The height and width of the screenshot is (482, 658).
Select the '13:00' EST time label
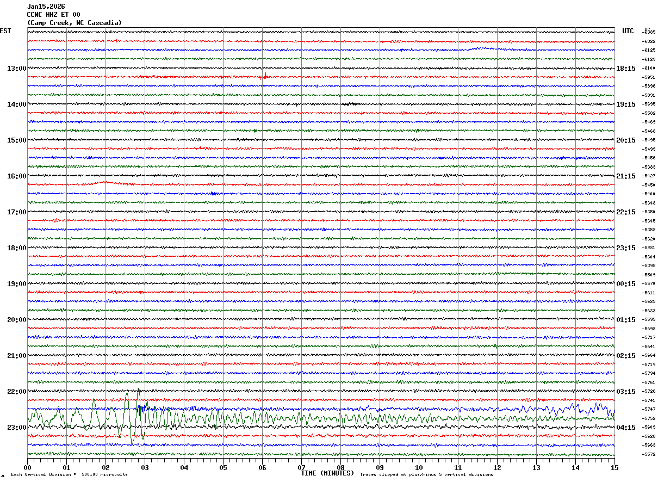[16, 69]
